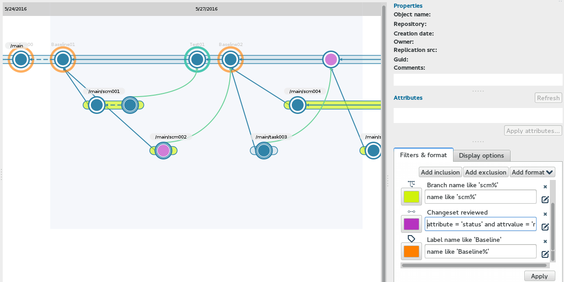The width and height of the screenshot is (564, 282).
Task: Select the /main/task003 branch label
Action: pos(271,137)
